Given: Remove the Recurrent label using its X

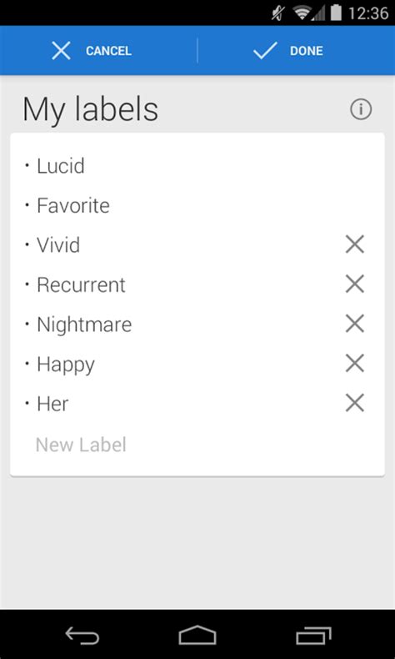Looking at the screenshot, I should 355,284.
